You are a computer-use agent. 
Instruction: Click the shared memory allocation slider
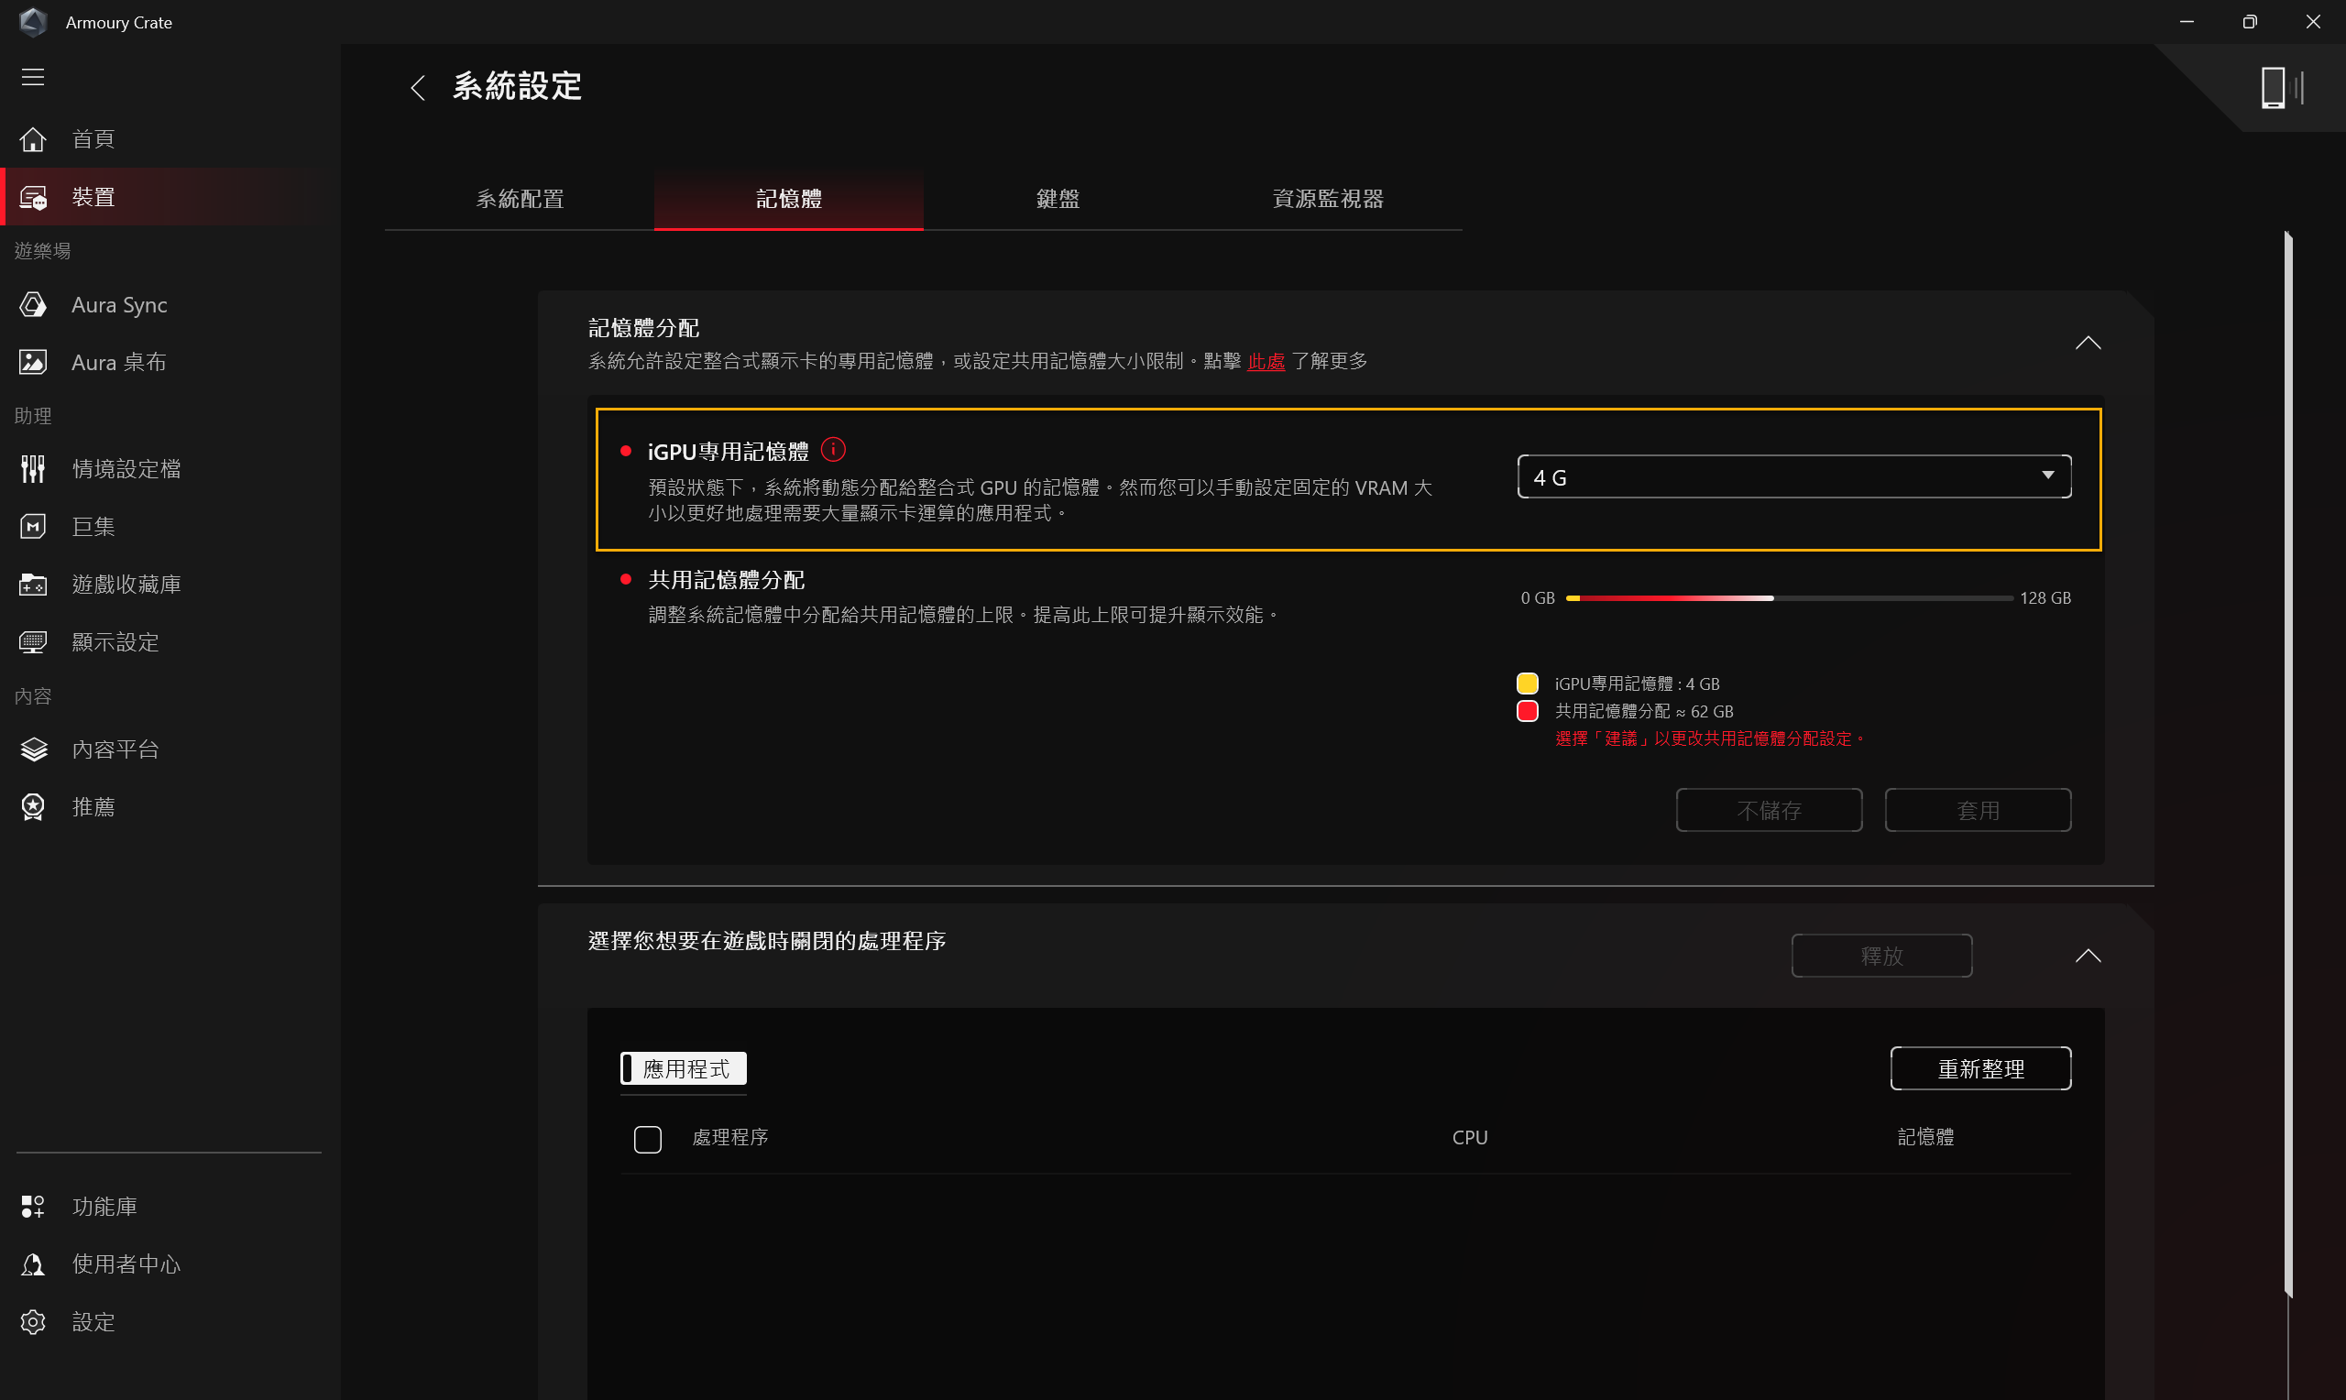click(x=1789, y=598)
